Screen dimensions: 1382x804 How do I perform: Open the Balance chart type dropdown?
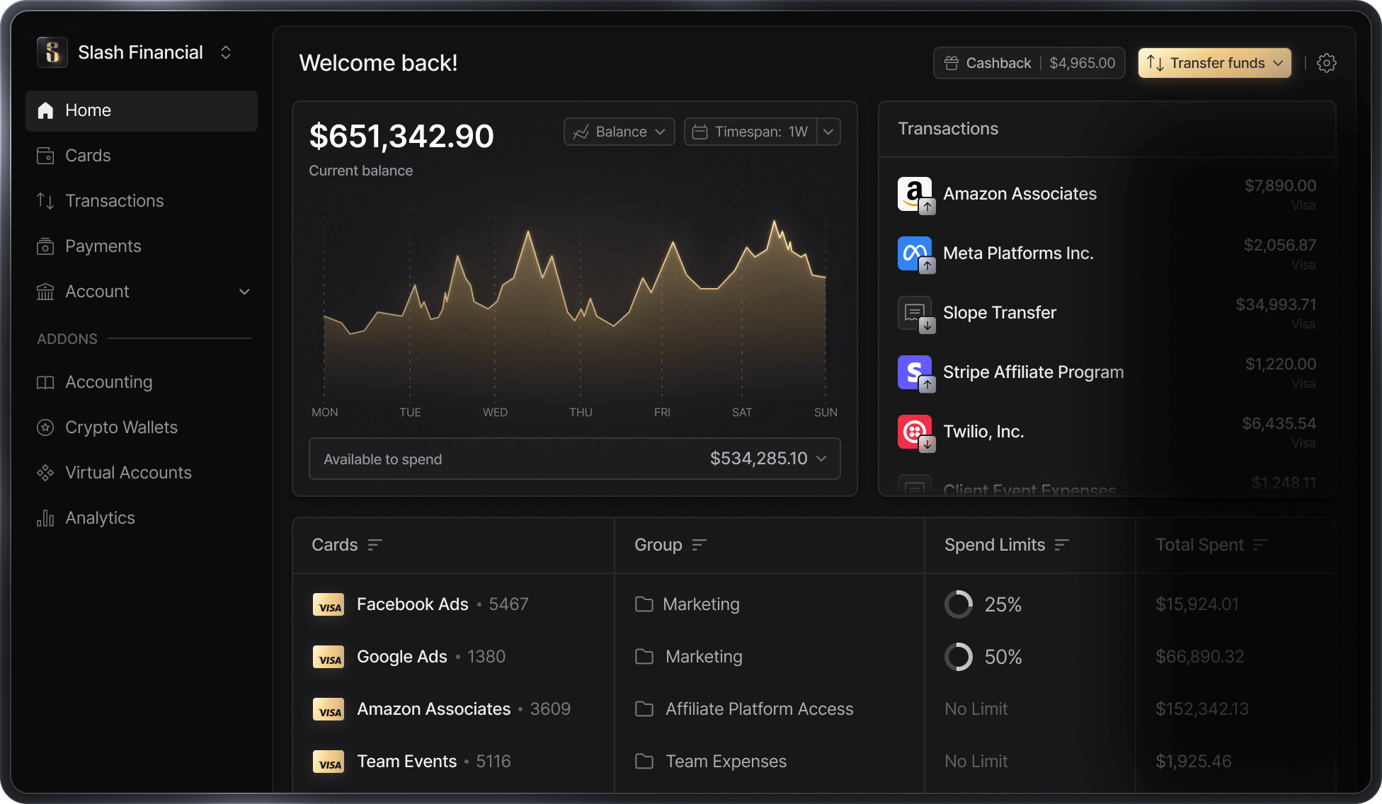click(x=619, y=132)
